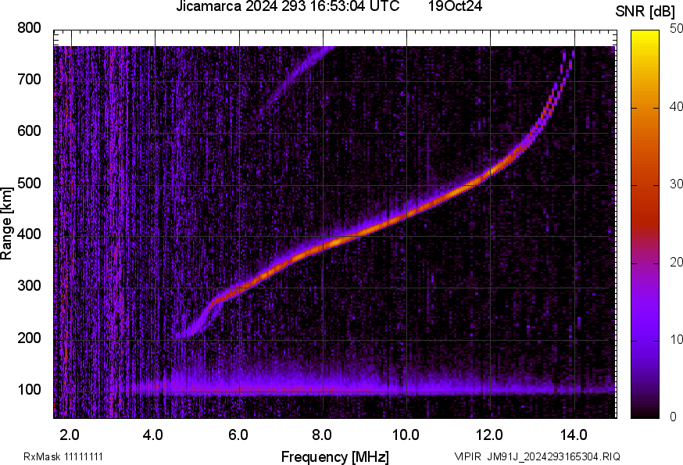
Task: Click the SNR colorbar gradient
Action: click(645, 224)
